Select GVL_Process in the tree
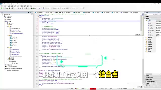161x90 pixels. 15,42
